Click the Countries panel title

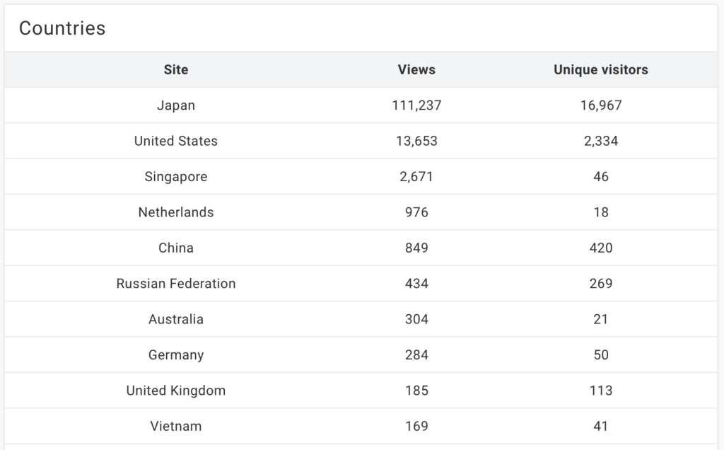pyautogui.click(x=62, y=28)
